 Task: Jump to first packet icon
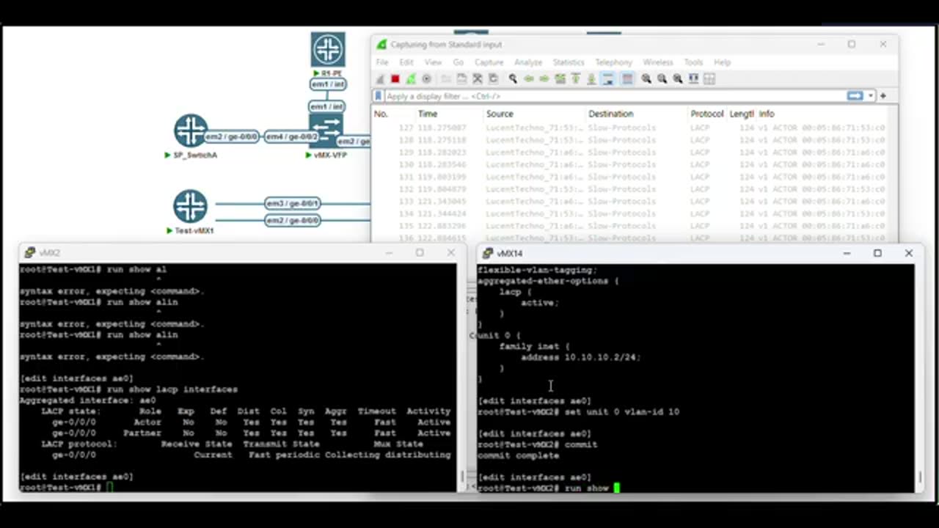tap(575, 78)
